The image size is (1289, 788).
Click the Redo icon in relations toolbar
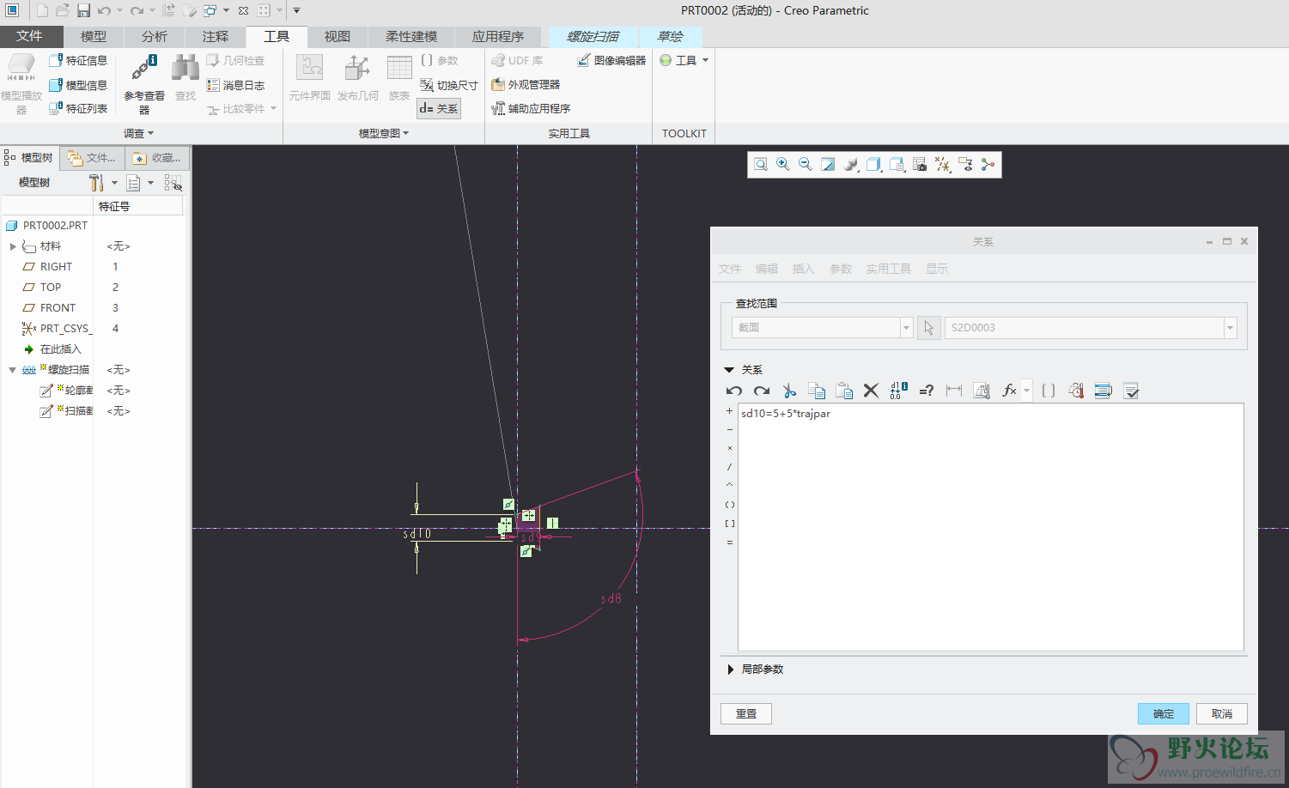tap(762, 391)
